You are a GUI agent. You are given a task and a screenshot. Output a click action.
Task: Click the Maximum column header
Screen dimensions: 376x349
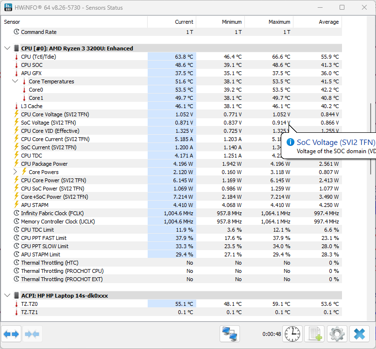tap(269, 22)
